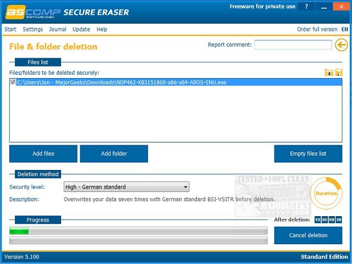Viewport: 352px width, 264px height.
Task: Click the Report comment text field
Action: (x=293, y=45)
